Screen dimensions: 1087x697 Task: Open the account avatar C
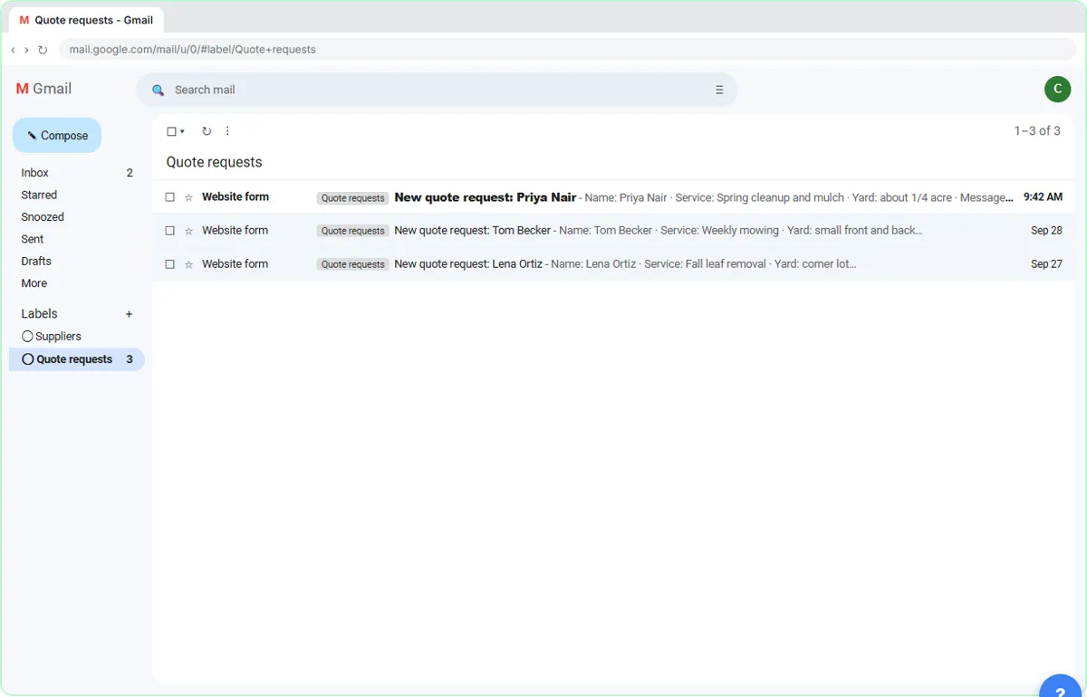coord(1057,89)
